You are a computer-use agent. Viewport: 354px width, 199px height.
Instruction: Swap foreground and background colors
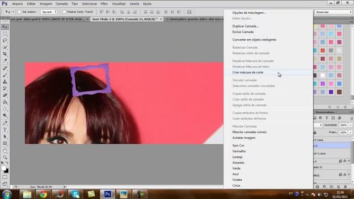(x=7, y=163)
